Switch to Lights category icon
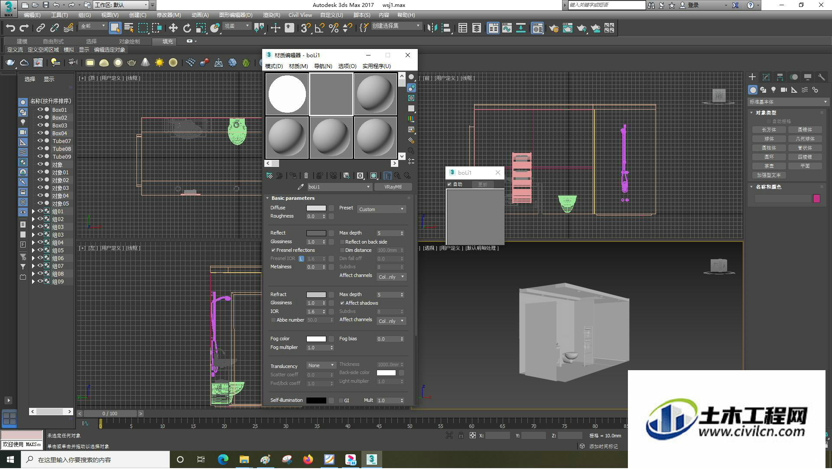Screen dimensions: 832x469 (x=773, y=90)
